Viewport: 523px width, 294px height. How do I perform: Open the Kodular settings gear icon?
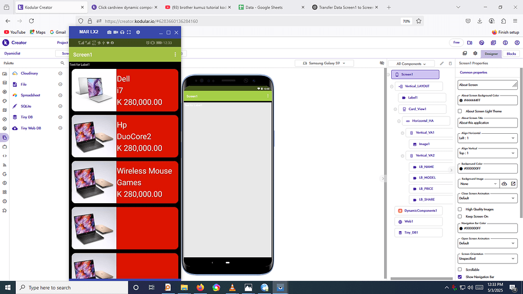(x=137, y=32)
